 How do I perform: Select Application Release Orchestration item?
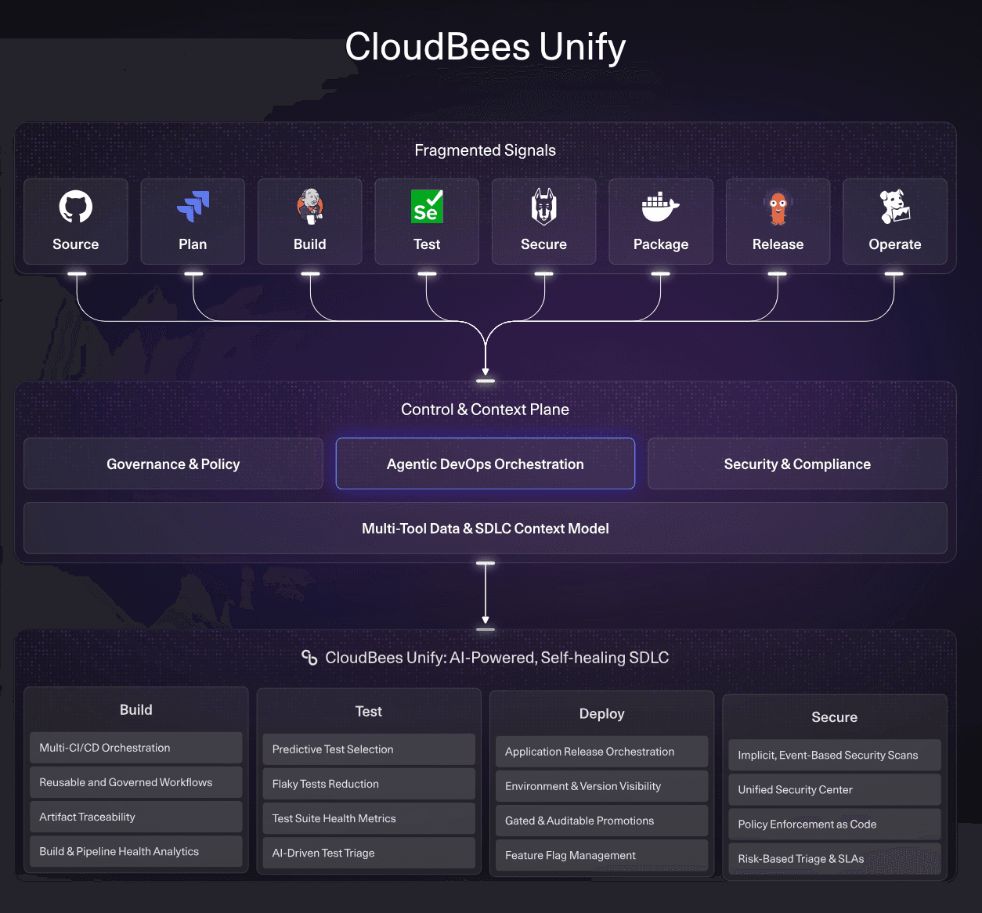[x=602, y=752]
